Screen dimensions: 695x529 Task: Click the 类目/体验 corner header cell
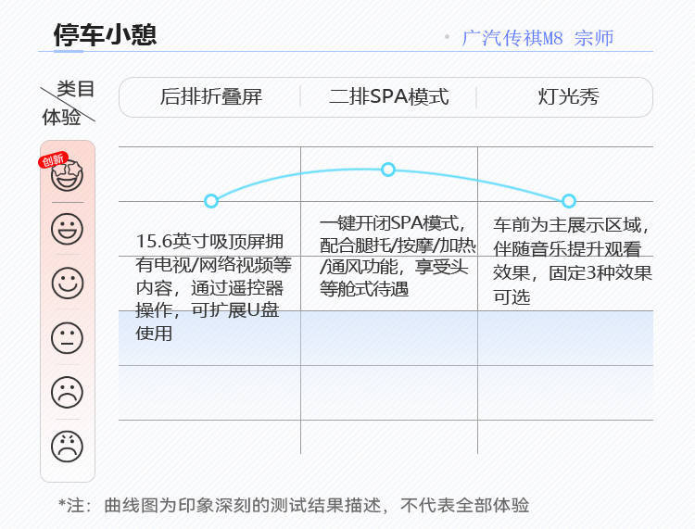point(68,103)
